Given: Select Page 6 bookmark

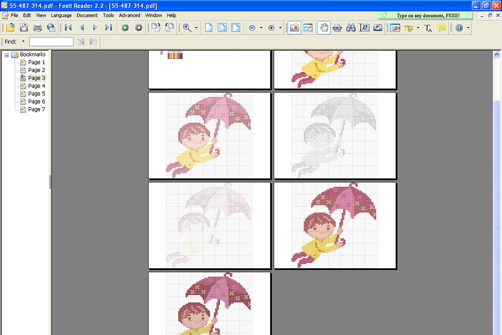Looking at the screenshot, I should coord(37,101).
